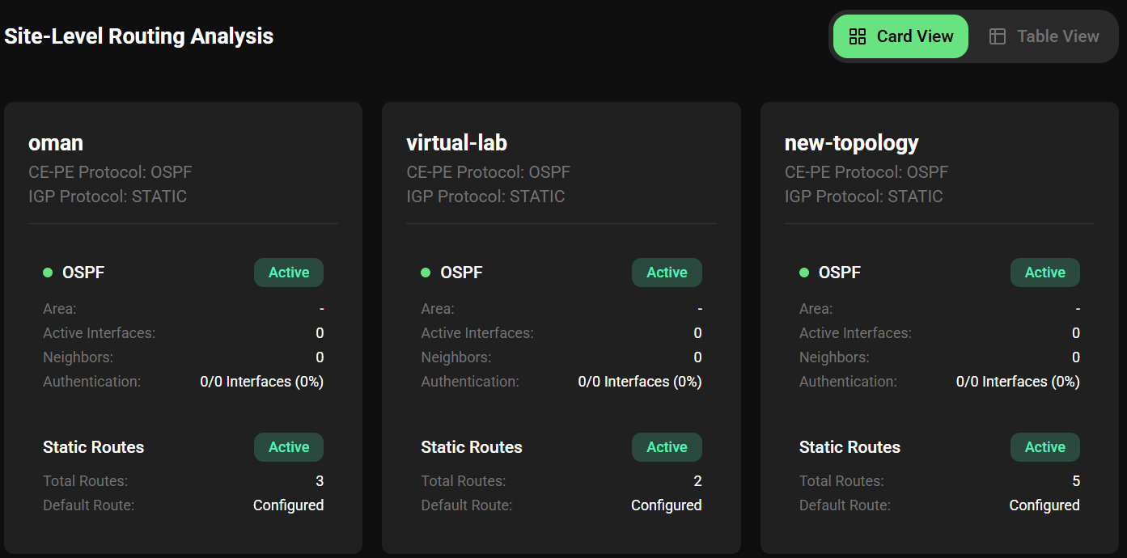Click Default Route Configured in oman card

(288, 505)
